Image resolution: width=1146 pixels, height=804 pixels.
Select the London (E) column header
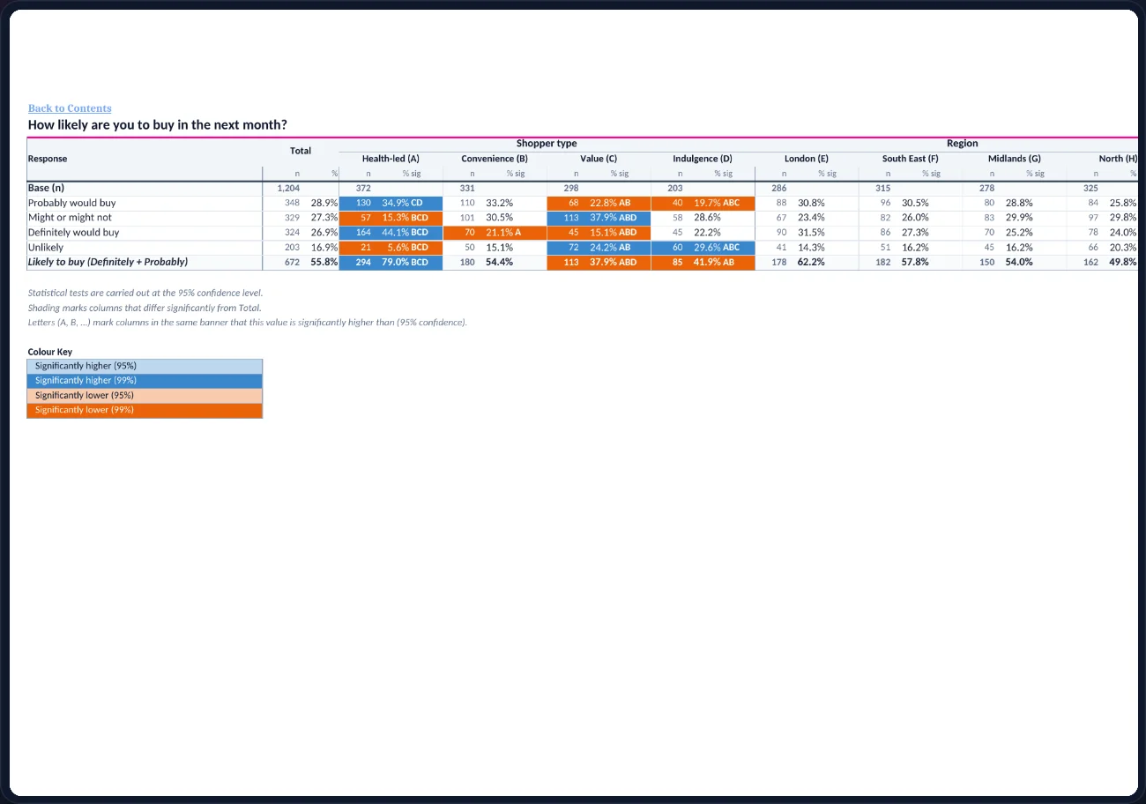[807, 159]
